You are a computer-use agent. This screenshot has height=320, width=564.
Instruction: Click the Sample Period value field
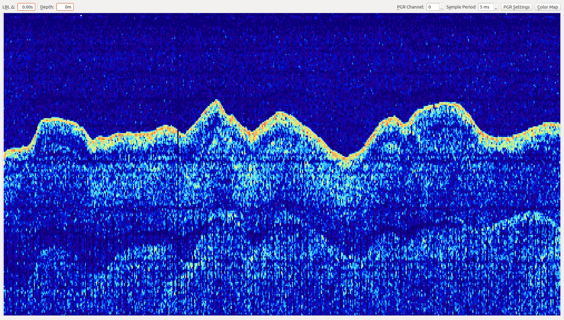(485, 7)
